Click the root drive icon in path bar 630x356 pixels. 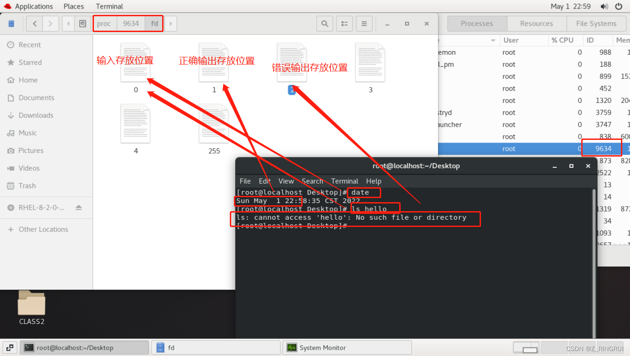(x=82, y=23)
